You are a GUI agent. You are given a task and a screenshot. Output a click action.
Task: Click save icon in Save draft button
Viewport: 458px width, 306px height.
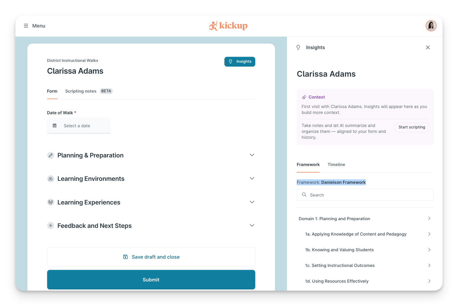[x=125, y=257]
